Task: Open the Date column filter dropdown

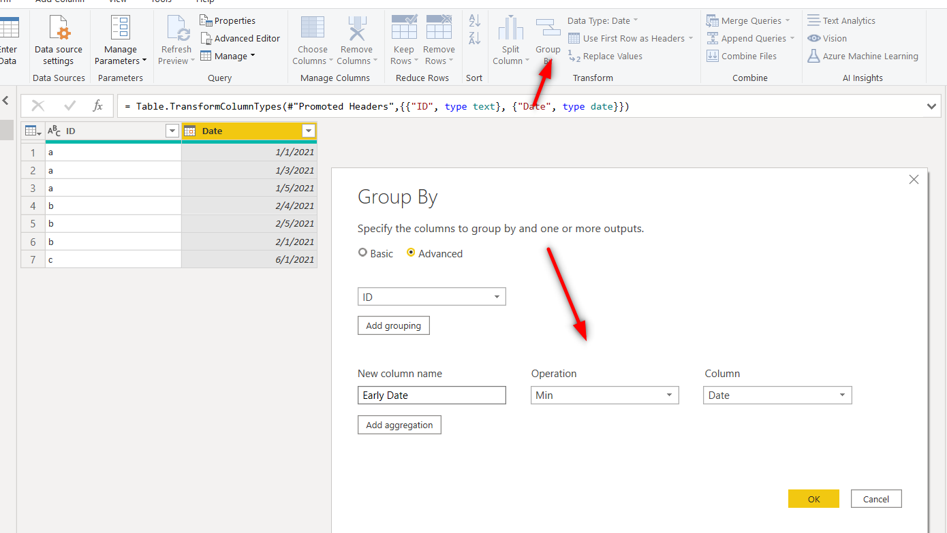Action: tap(309, 131)
